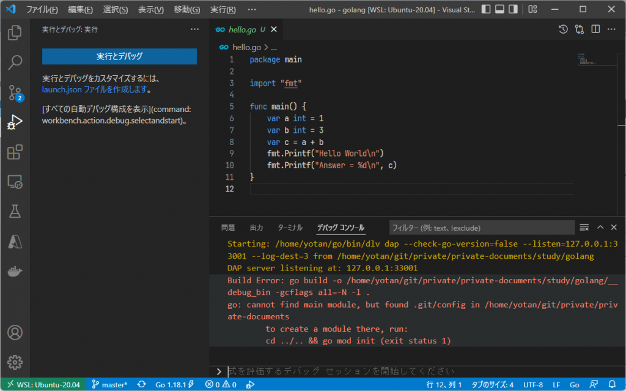Click the WSL: Ubuntu-20.04 remote indicator
Screen dimensions: 626x391
(x=43, y=385)
